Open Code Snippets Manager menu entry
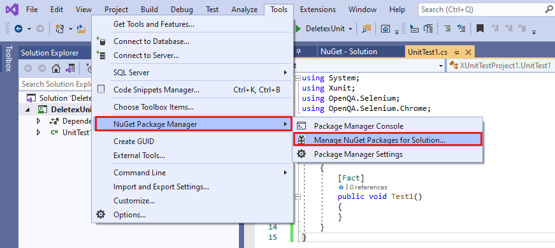The width and height of the screenshot is (555, 248). (x=192, y=90)
